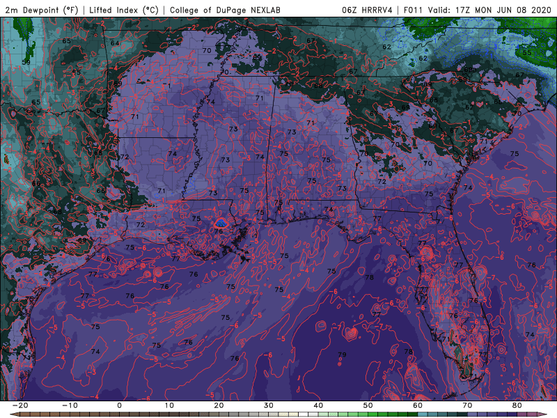The height and width of the screenshot is (418, 557).
Task: Click the colorbar's left end arrow
Action: (14, 415)
